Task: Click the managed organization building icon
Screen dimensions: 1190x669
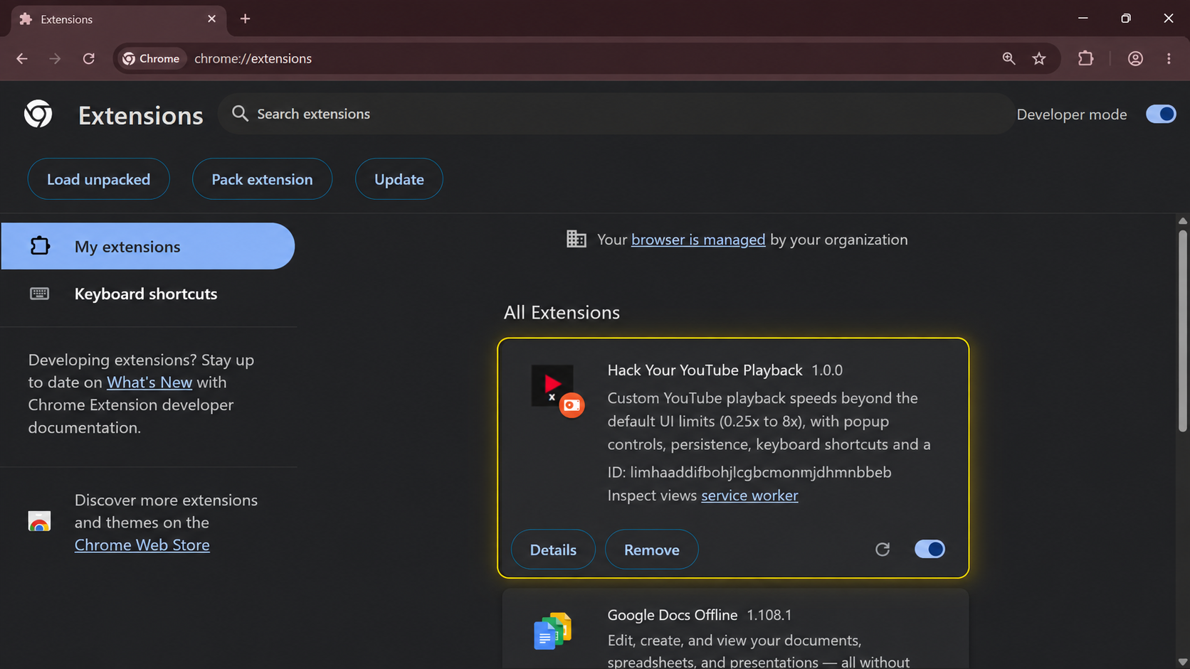Action: pyautogui.click(x=576, y=239)
